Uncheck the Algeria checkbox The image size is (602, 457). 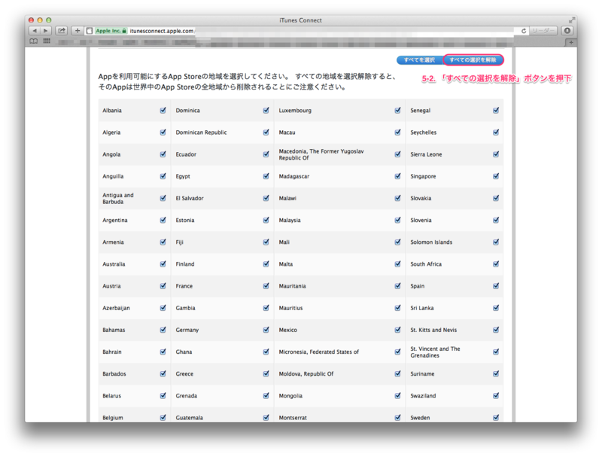[163, 132]
